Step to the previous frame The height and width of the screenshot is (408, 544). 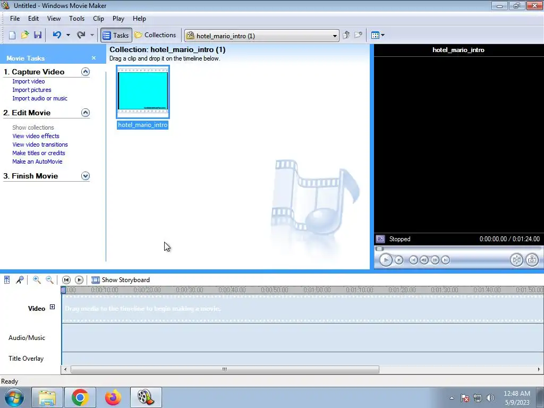tap(424, 260)
